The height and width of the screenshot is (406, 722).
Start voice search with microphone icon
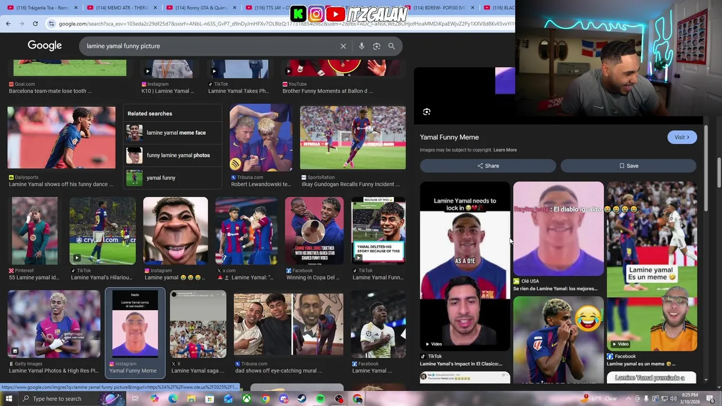click(362, 46)
